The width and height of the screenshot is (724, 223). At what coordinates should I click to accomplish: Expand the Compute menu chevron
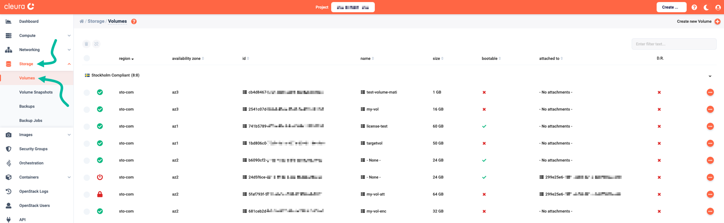(69, 36)
